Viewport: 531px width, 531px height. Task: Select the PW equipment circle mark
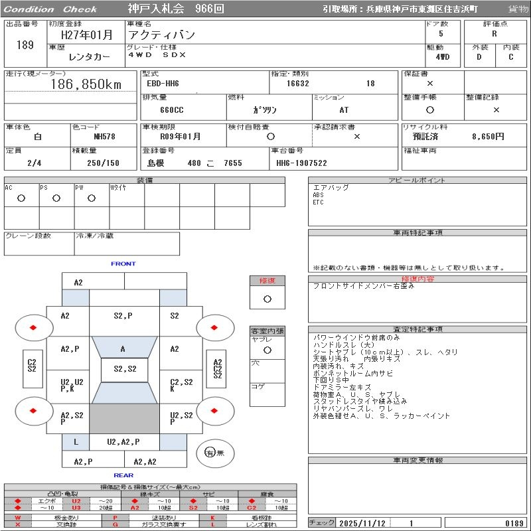(92, 198)
